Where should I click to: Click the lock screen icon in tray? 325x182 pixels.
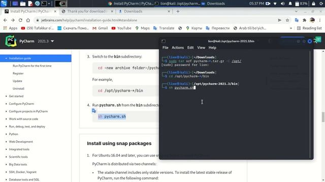pyautogui.click(x=313, y=4)
